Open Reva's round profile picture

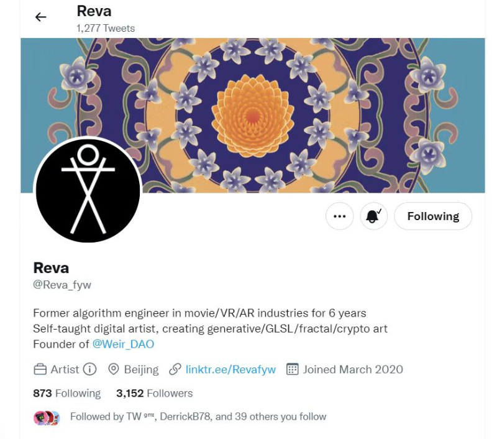(88, 190)
